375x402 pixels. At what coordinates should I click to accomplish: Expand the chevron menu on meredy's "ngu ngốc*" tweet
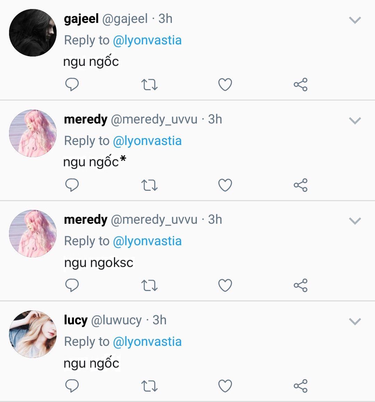pos(355,120)
